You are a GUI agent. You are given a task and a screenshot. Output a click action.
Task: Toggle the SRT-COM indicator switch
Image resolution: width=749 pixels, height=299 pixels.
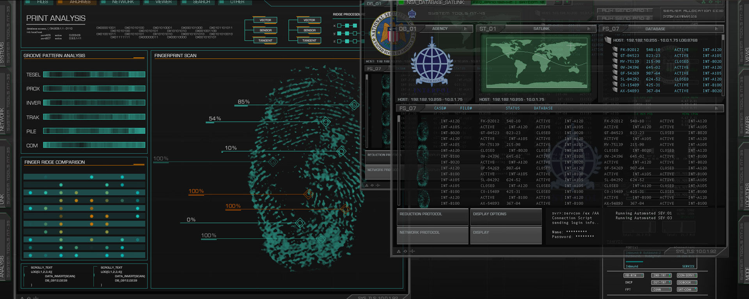click(x=687, y=289)
